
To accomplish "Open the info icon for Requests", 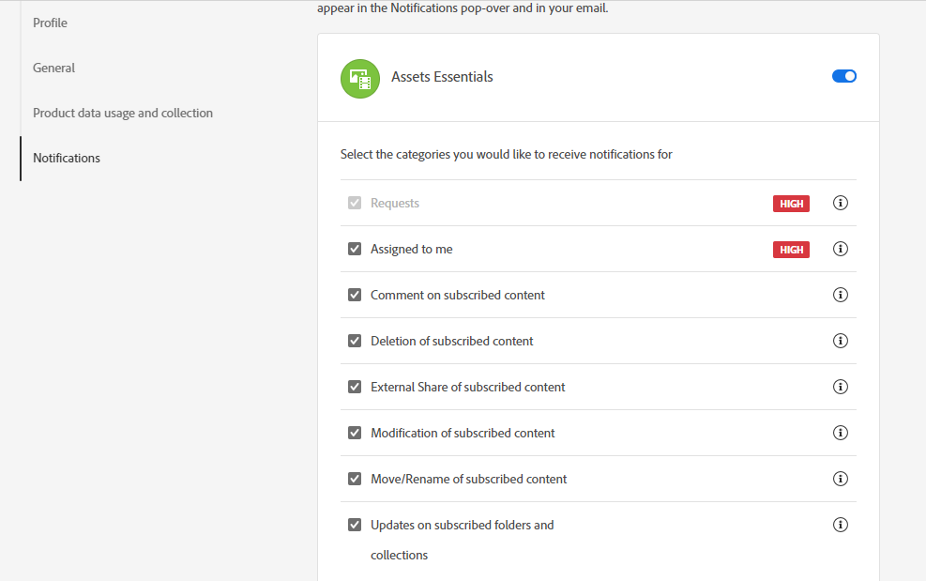I will [x=841, y=203].
